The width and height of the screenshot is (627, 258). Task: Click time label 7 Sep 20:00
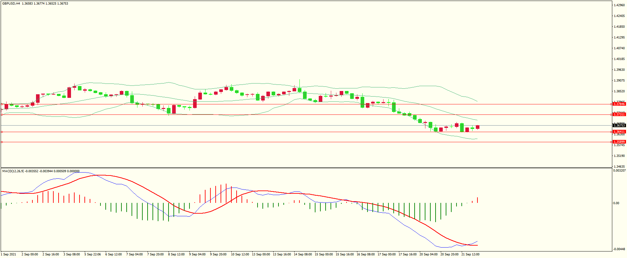click(155, 254)
